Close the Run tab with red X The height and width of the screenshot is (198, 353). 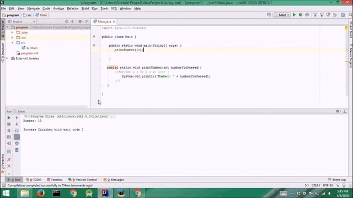9,166
